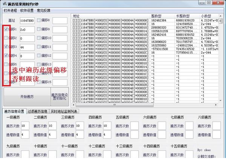The image size is (226, 164).
Task: Tick the 偏移10 checkbox
Action: (x=39, y=38)
